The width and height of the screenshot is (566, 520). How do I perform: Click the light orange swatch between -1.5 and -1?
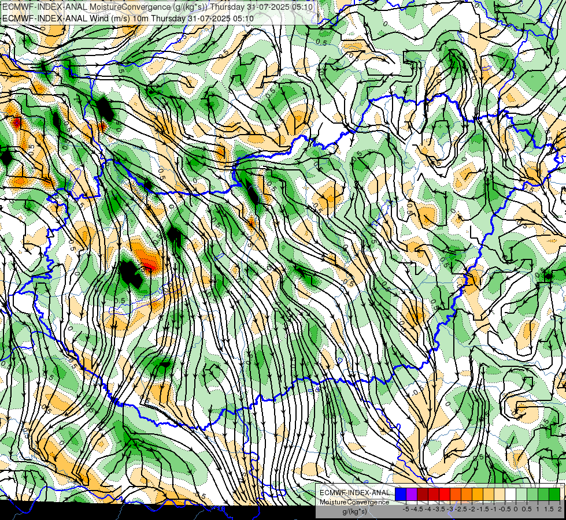489,494
